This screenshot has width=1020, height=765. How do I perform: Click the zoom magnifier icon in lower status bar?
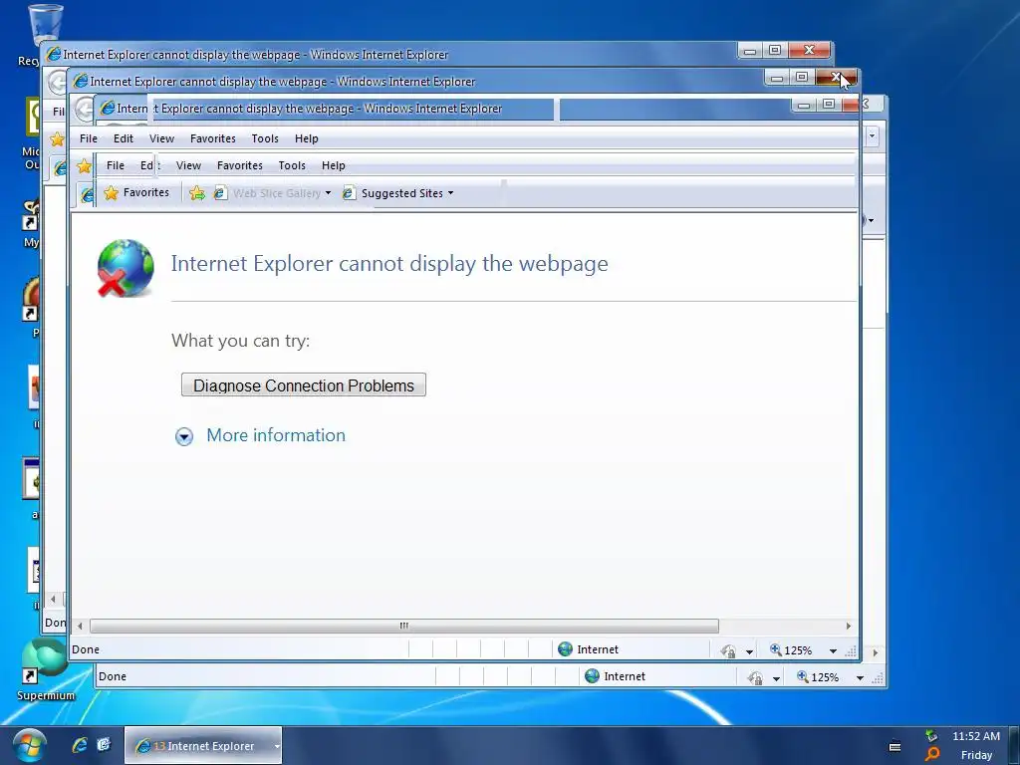pos(803,676)
